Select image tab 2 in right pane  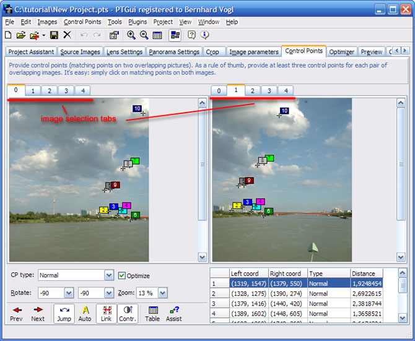[x=252, y=90]
